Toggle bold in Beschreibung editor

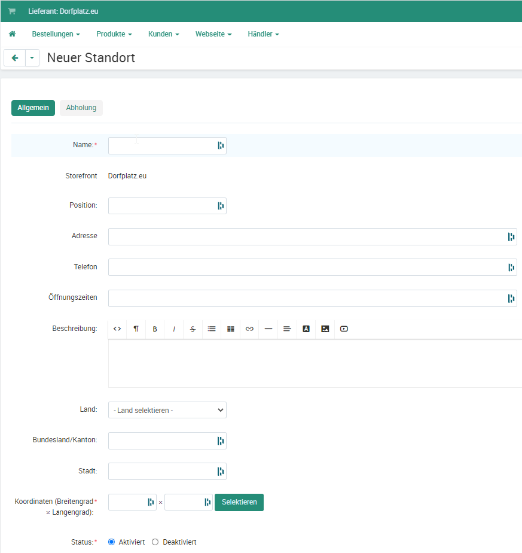[155, 329]
